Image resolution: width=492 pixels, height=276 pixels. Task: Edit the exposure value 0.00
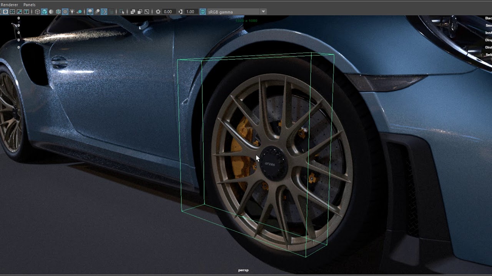[x=168, y=12]
